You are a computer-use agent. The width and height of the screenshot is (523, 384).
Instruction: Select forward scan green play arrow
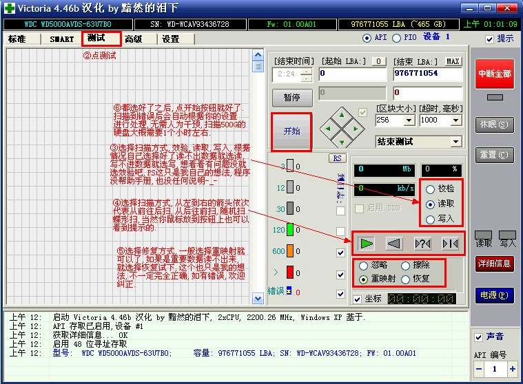click(366, 244)
